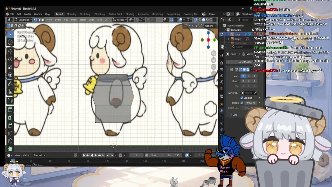The width and height of the screenshot is (332, 187).
Task: Select the Add Cube tool
Action: point(10,101)
